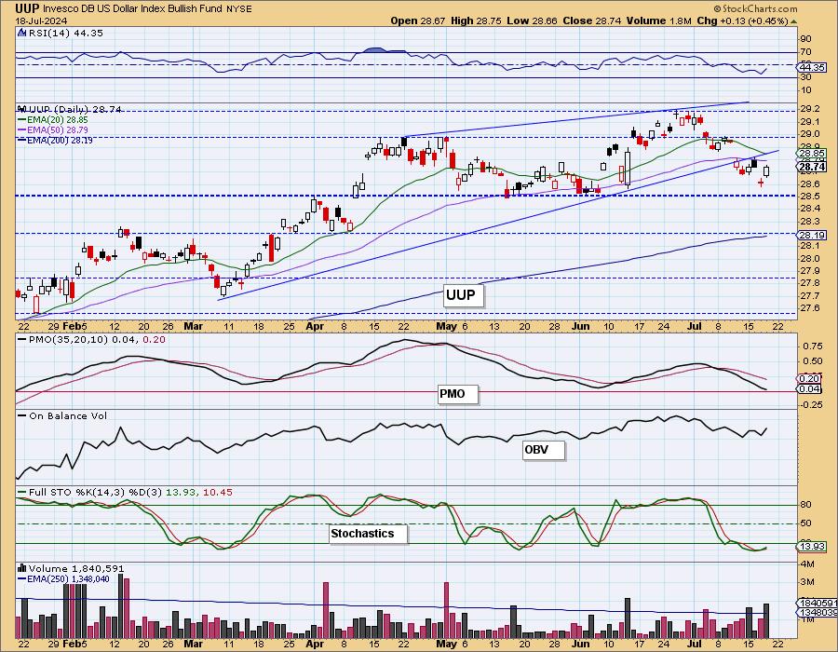This screenshot has width=838, height=652.
Task: Click the chart icon beside RSI(14) label
Action: (21, 34)
